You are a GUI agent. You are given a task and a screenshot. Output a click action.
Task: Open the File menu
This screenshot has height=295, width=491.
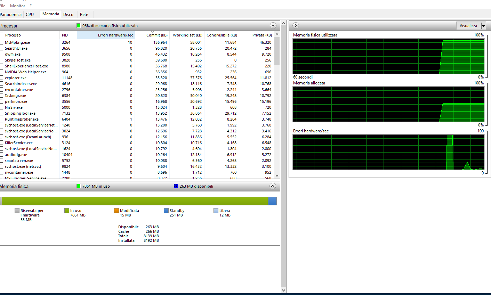[3, 6]
